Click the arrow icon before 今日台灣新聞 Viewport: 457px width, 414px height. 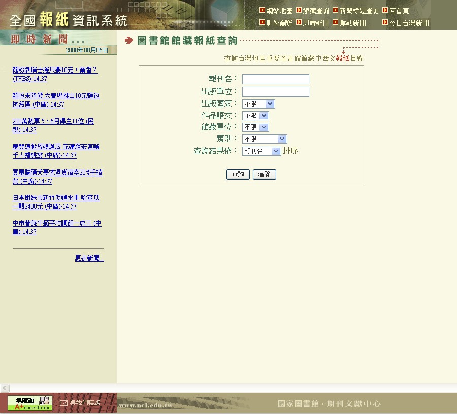click(x=385, y=23)
